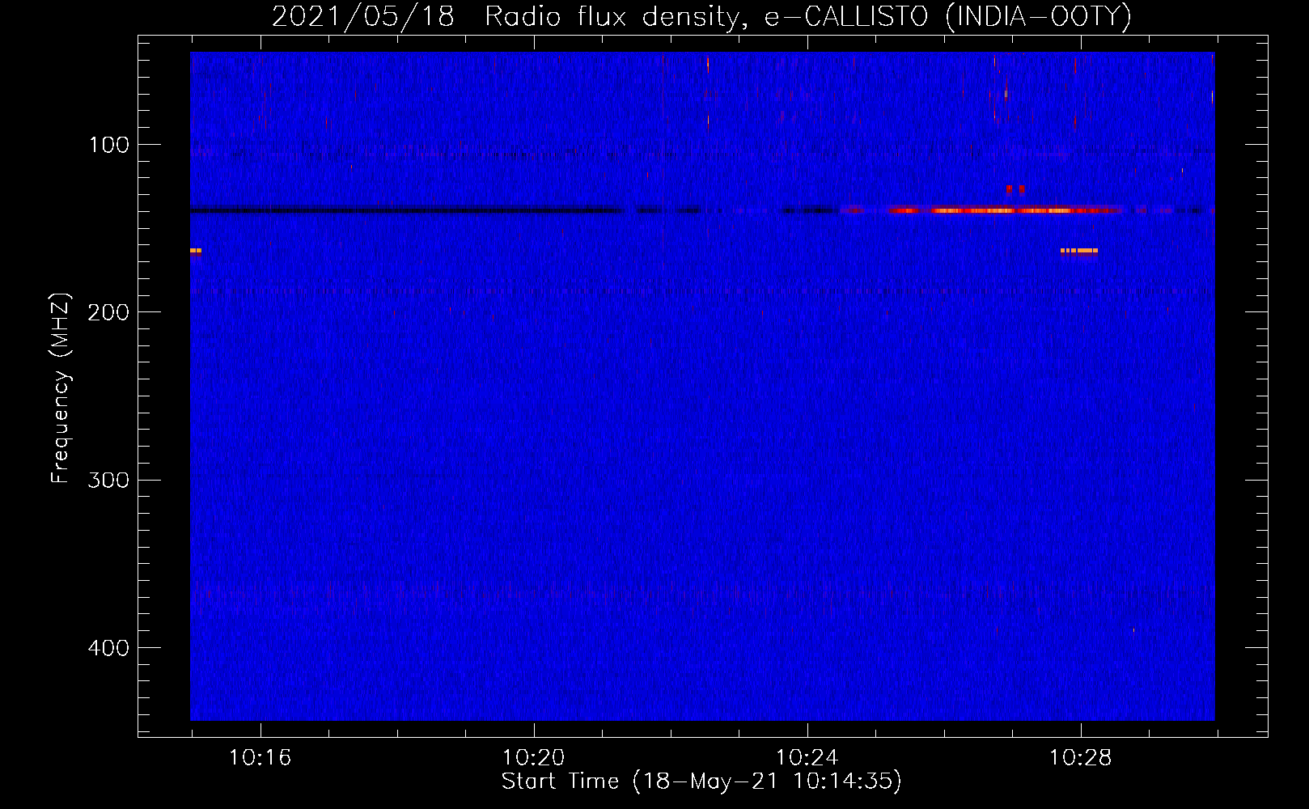The height and width of the screenshot is (809, 1309).
Task: Click the 10:16 time tick label
Action: point(260,758)
